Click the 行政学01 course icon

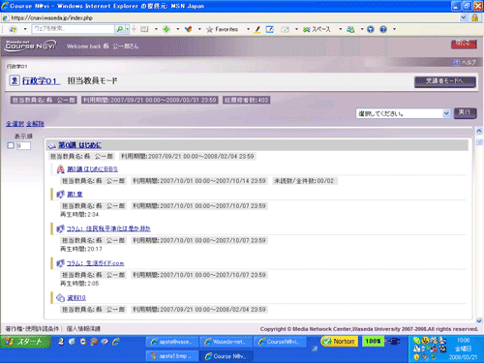click(x=15, y=80)
